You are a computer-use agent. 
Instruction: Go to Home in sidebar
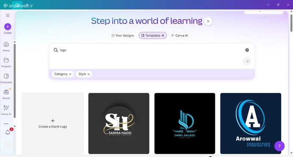tap(6, 47)
